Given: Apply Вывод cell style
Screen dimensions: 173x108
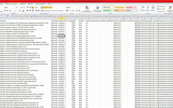Looking at the screenshot, I should (131, 10).
